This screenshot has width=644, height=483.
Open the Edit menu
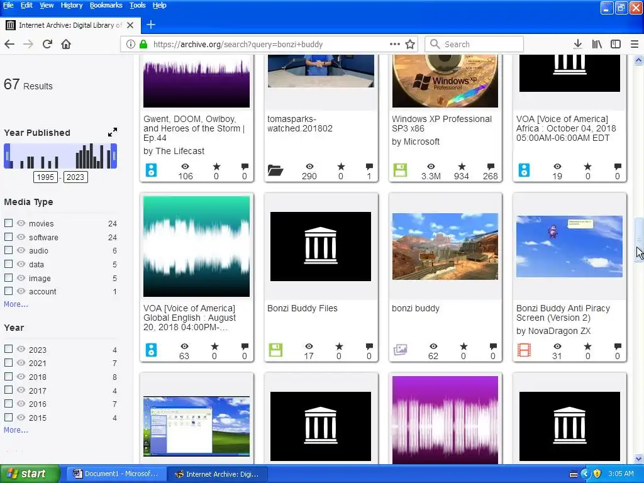pos(26,5)
